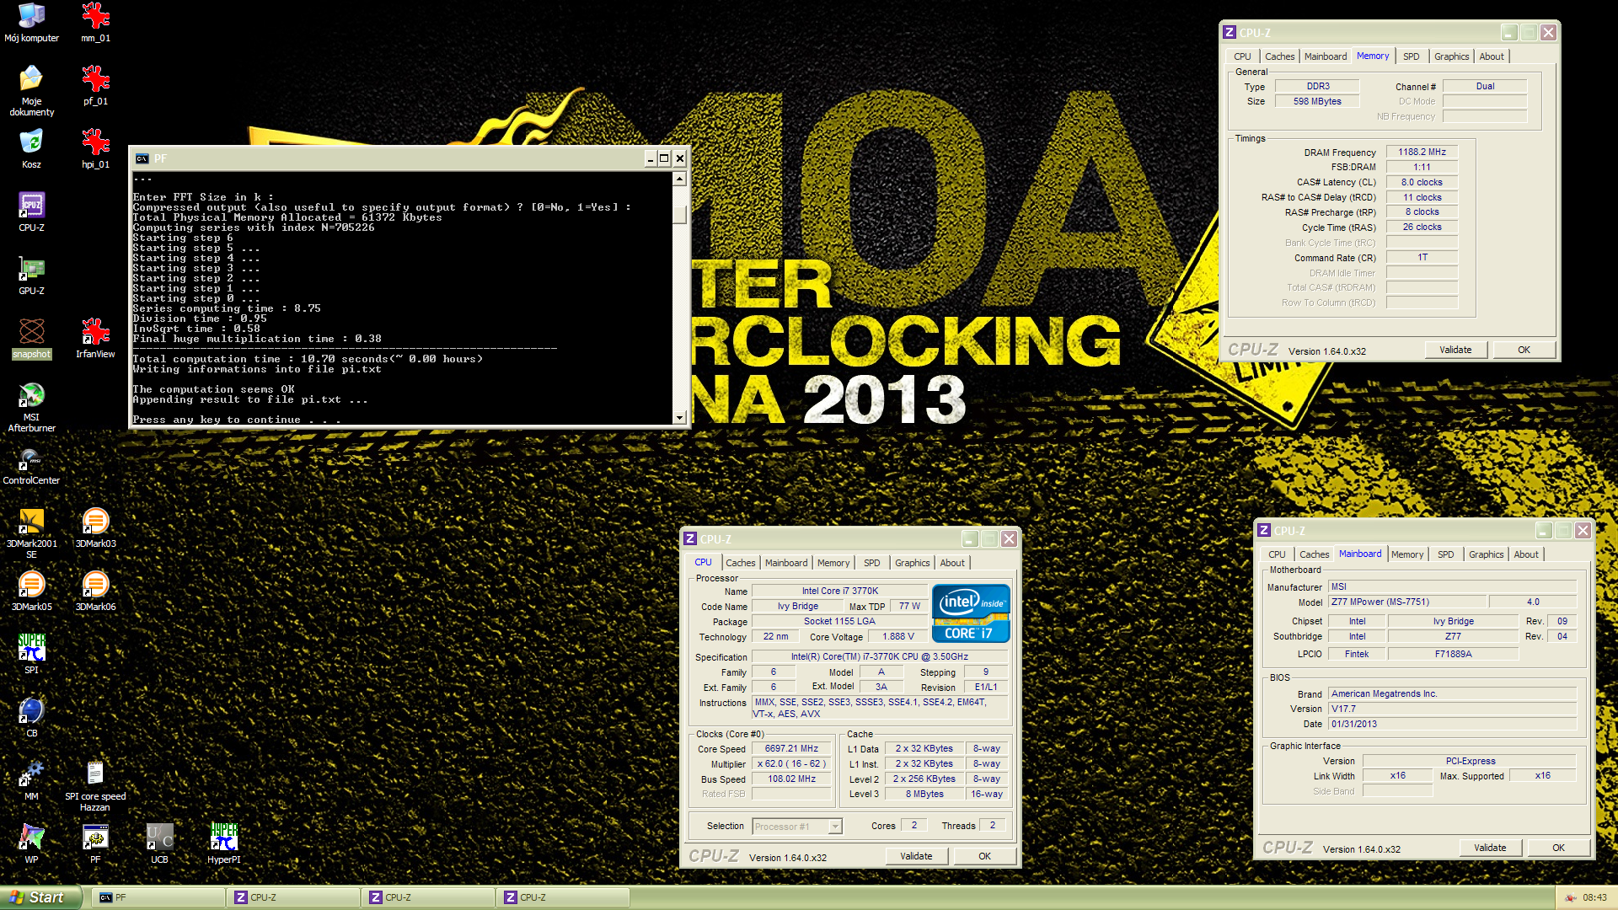
Task: Switch to Caches tab in CPU-Z memory window
Action: click(1279, 56)
